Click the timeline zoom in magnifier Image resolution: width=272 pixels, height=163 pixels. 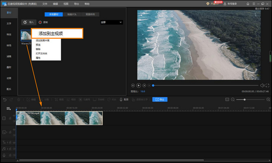coord(268,99)
